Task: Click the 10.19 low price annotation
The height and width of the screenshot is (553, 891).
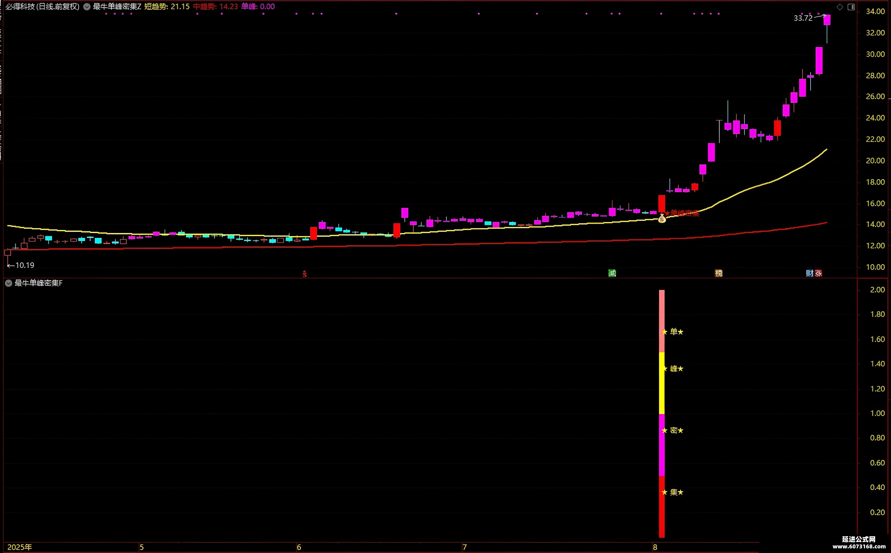Action: pyautogui.click(x=24, y=265)
